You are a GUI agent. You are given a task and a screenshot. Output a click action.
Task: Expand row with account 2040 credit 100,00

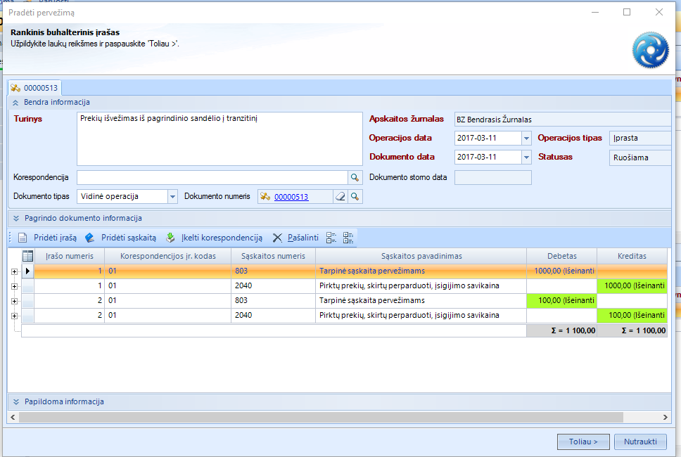(14, 316)
